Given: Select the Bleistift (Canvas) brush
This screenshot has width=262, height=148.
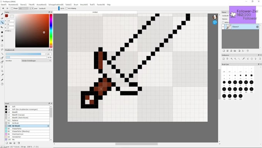Looking at the screenshot, I should pos(27,115).
